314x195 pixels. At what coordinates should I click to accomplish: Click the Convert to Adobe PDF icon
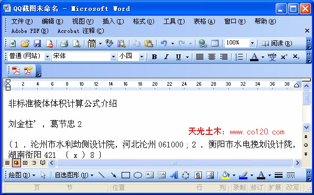click(16, 71)
